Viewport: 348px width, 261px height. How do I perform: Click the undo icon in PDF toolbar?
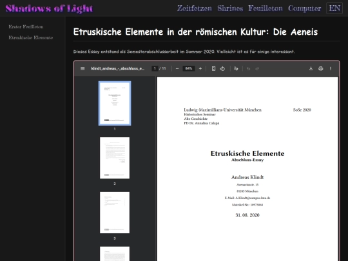coord(248,69)
